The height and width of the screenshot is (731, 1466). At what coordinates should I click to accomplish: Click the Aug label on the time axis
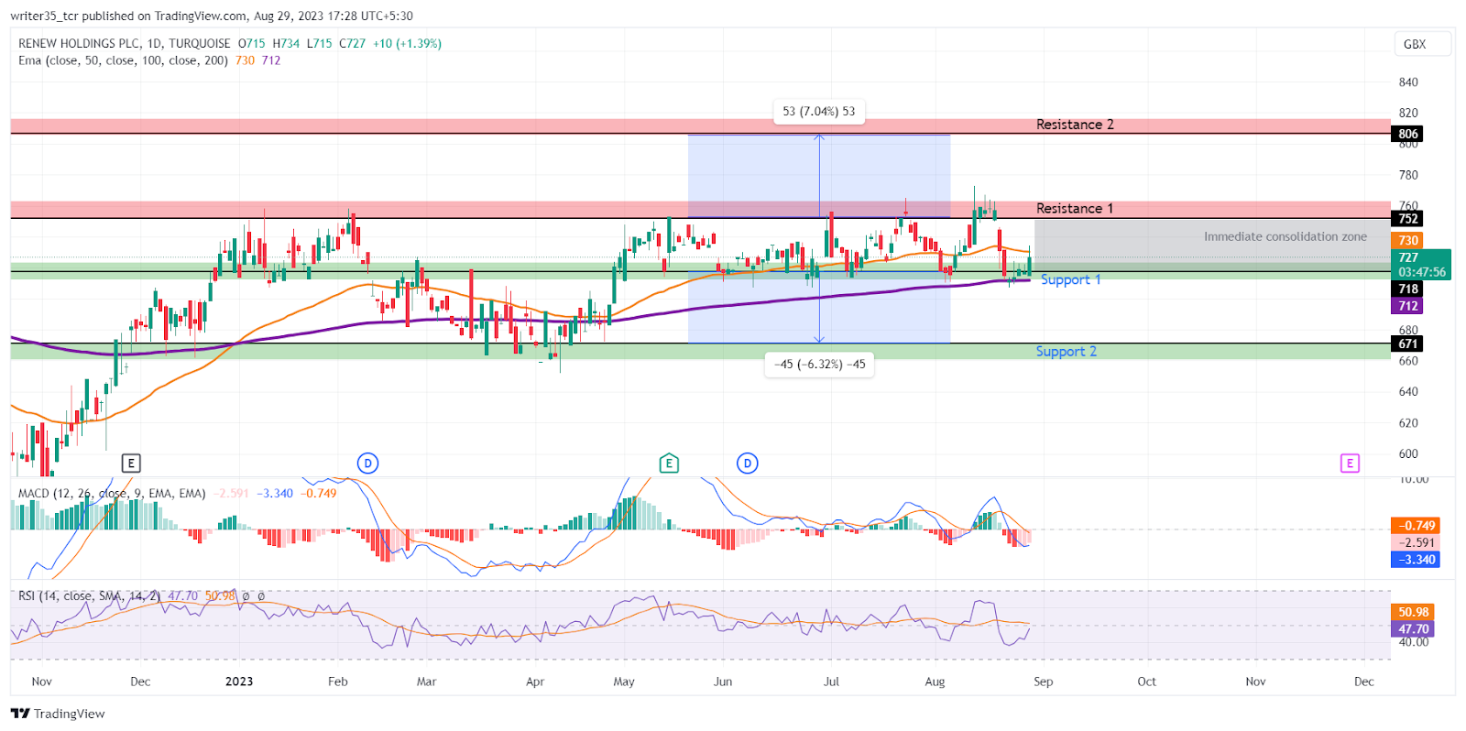pos(935,682)
